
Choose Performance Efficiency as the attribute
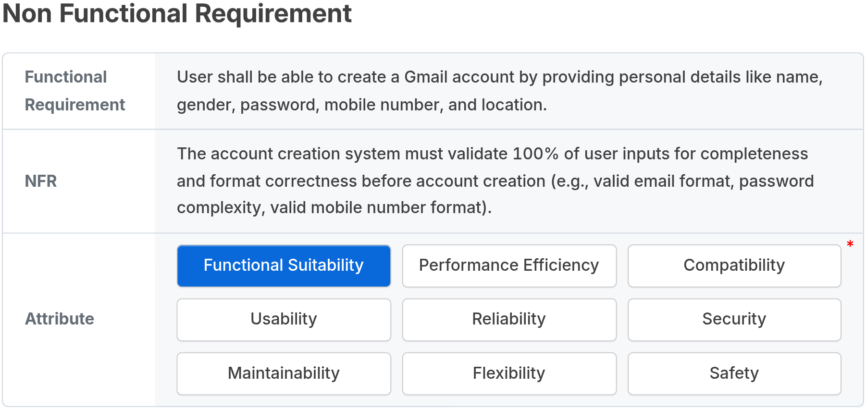coord(509,266)
